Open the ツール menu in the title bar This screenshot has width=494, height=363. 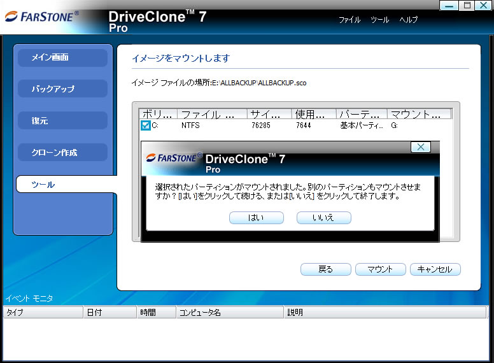tap(379, 20)
